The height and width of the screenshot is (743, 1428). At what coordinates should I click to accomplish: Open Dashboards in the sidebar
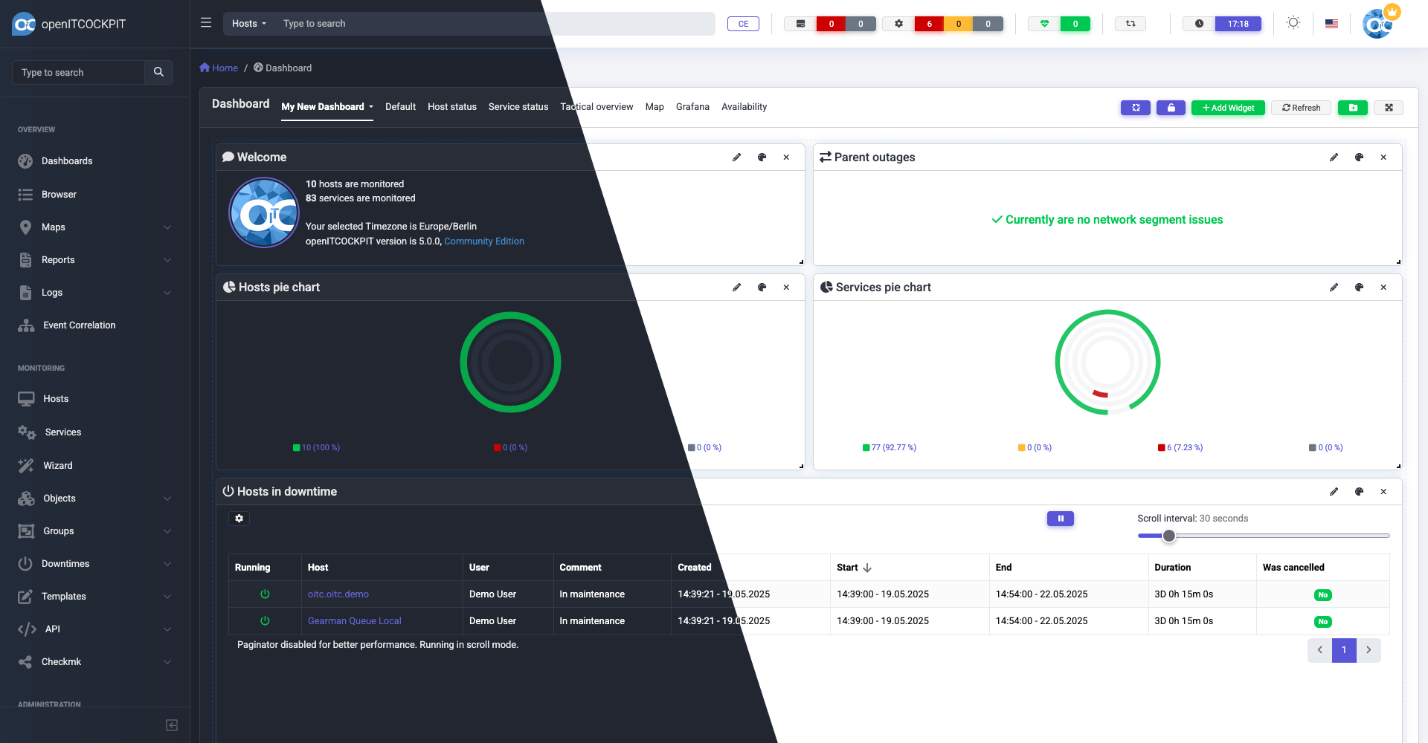click(x=67, y=161)
